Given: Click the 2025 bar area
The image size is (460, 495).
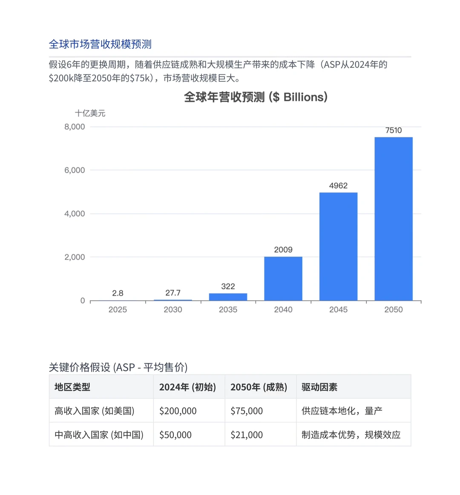Looking at the screenshot, I should [118, 300].
